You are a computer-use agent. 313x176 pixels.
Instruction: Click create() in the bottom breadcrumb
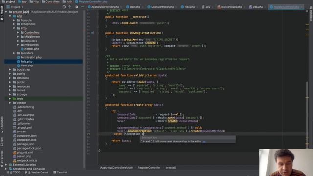pos(171,168)
